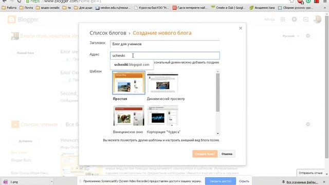Open the Почта bookmark folder
The image size is (329, 185).
tap(26, 8)
